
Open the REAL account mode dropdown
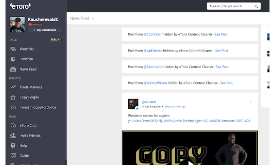click(55, 40)
